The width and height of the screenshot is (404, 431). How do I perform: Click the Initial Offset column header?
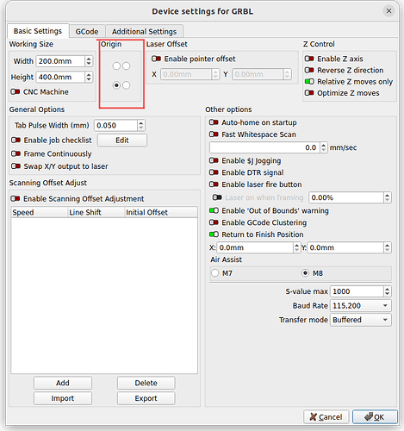coord(161,212)
